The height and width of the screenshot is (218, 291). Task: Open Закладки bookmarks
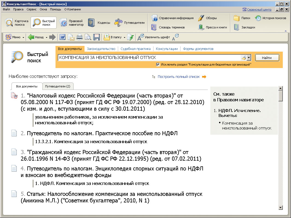(244, 27)
